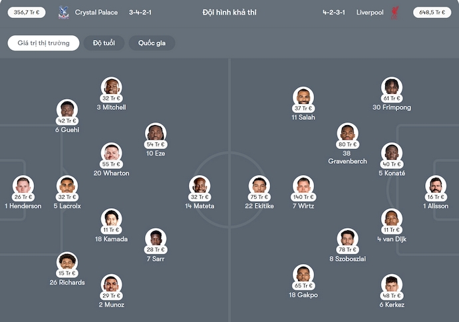The width and height of the screenshot is (459, 322).
Task: Click van Dijk's player photo
Action: [391, 218]
